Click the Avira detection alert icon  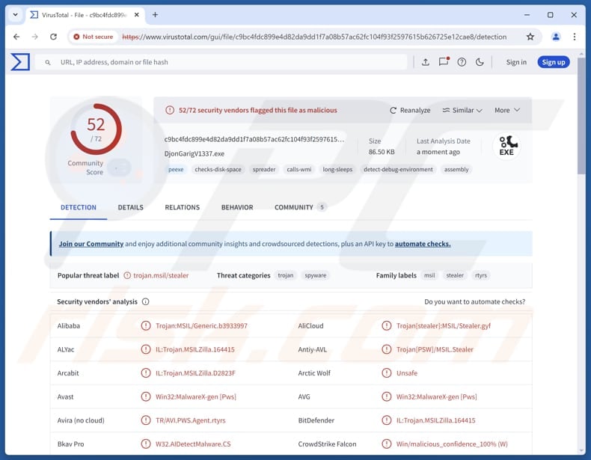145,420
